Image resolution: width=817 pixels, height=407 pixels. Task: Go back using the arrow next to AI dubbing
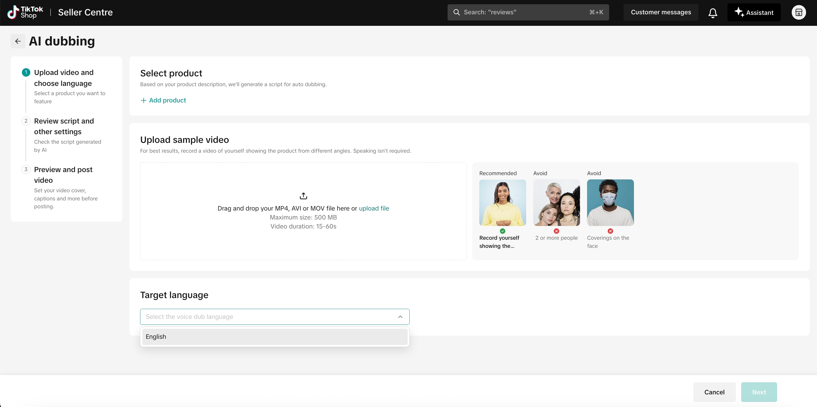18,41
